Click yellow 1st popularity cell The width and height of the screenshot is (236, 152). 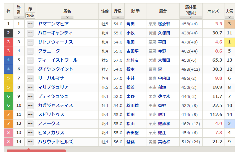click(x=229, y=42)
